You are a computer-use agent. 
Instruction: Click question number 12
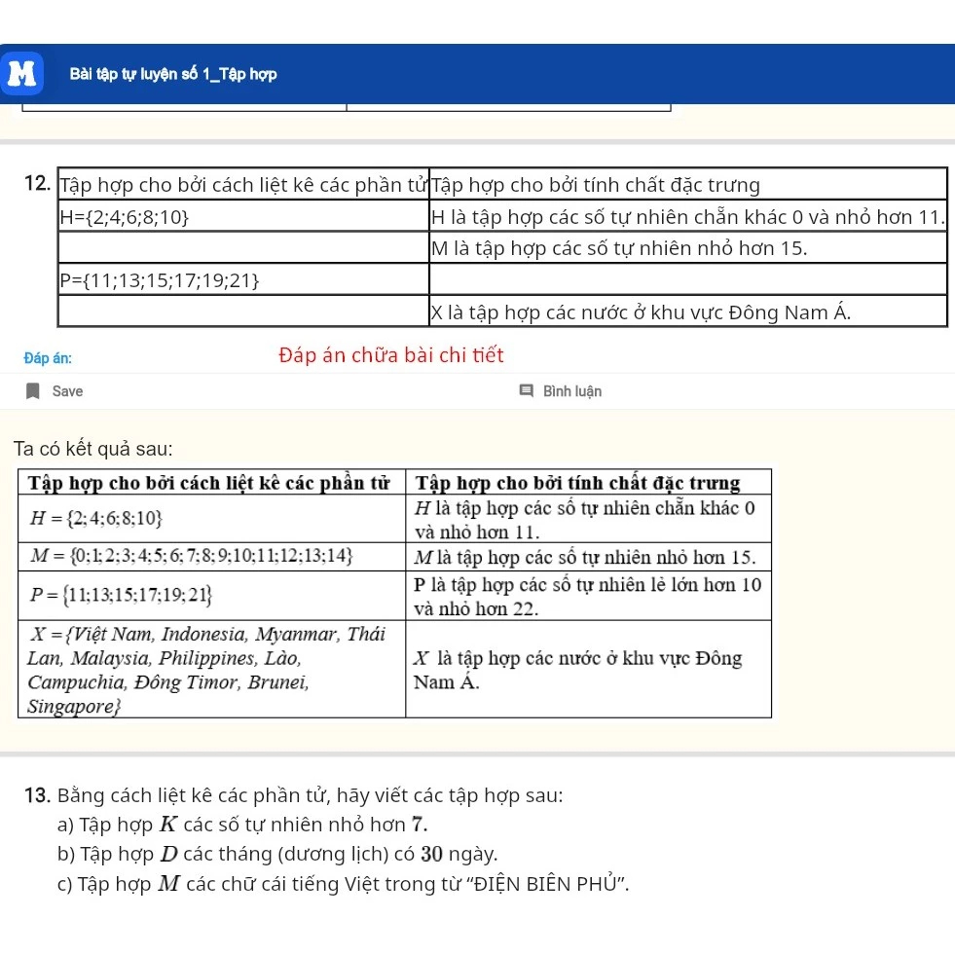pyautogui.click(x=37, y=183)
